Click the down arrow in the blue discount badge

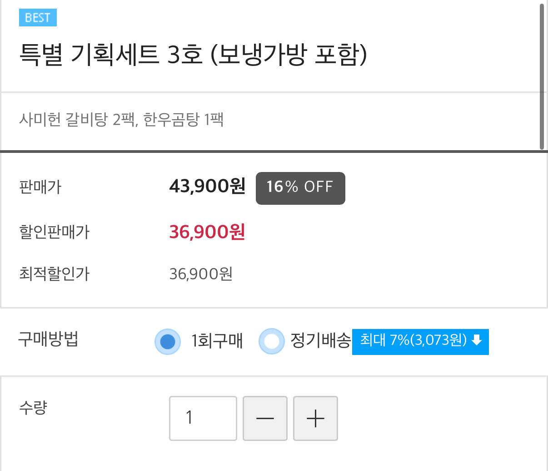[x=477, y=340]
